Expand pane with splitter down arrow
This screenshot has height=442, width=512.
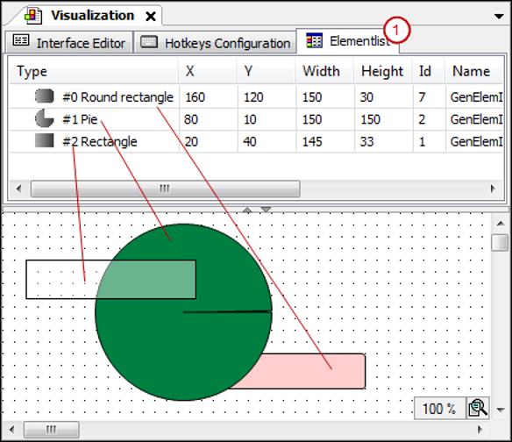click(267, 210)
